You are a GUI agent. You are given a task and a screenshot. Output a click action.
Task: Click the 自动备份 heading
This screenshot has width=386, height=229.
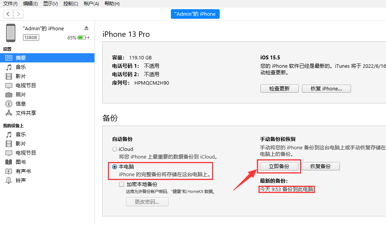123,139
